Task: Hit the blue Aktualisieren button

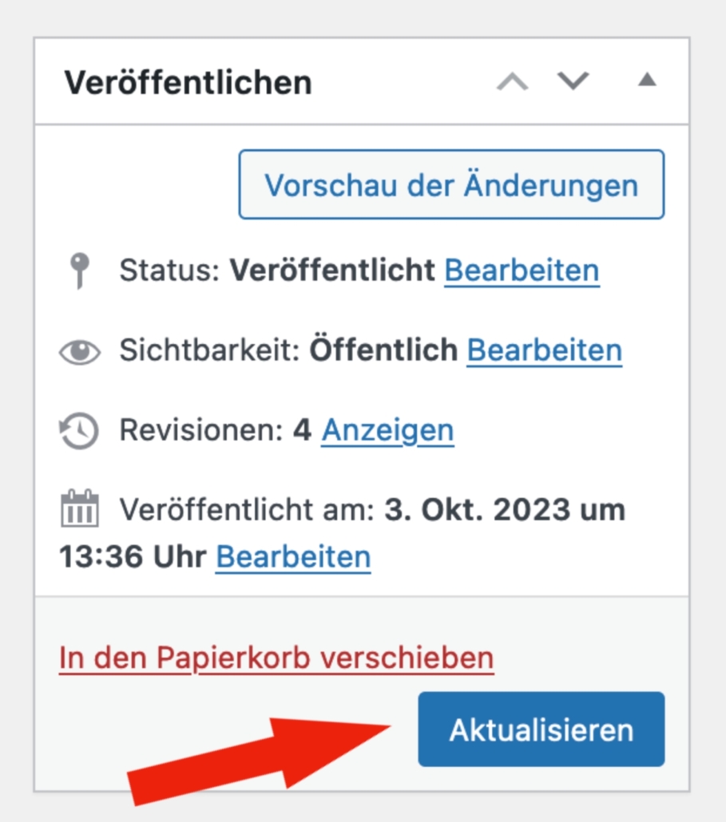Action: click(541, 729)
